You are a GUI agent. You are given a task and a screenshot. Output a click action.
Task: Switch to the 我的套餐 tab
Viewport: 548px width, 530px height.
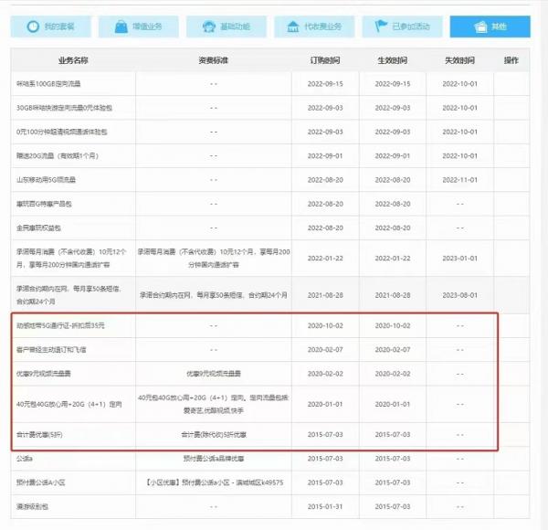pos(60,26)
